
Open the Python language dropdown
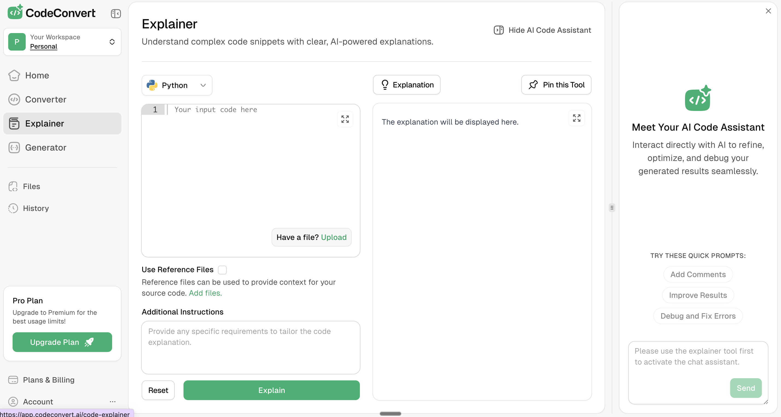tap(177, 85)
